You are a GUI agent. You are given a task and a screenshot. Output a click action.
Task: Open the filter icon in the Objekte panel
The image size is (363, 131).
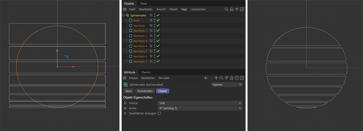(237, 9)
